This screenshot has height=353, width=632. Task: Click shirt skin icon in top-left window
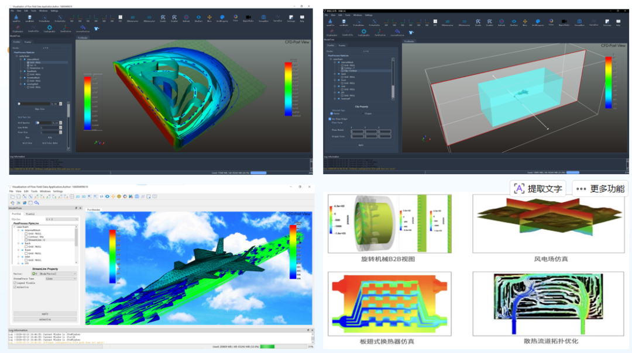point(97,29)
